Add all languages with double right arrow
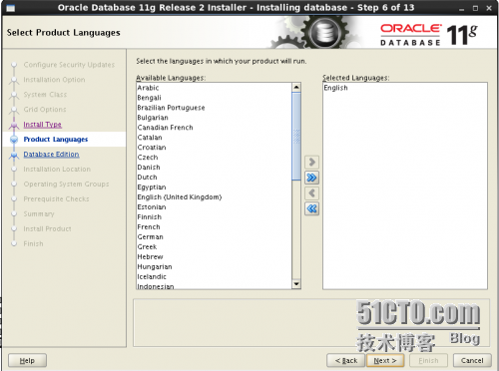499x371 pixels. (x=311, y=178)
